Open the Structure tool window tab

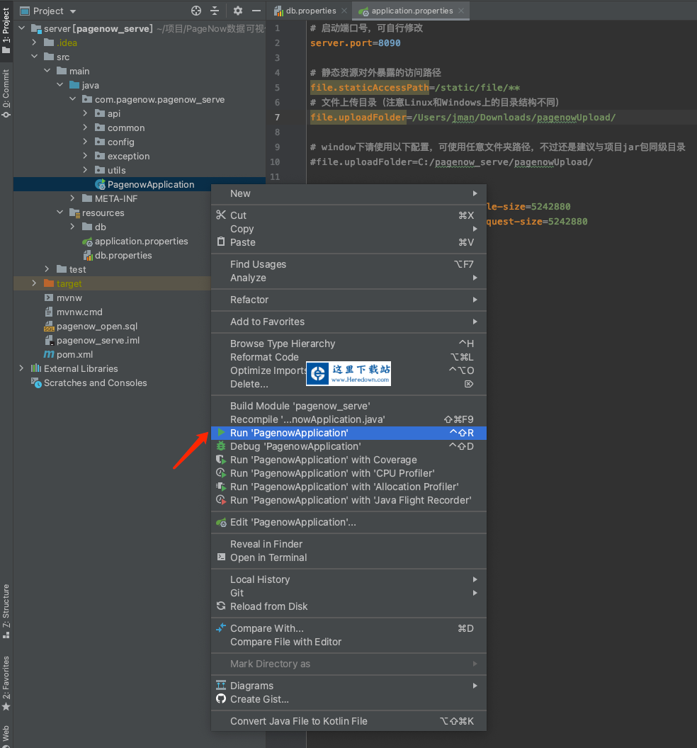[x=6, y=606]
